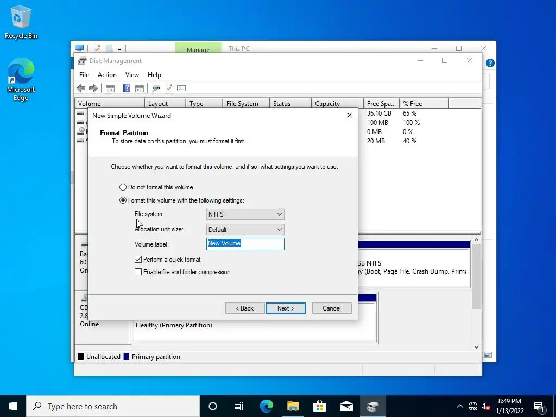Sort by the Free Space column header
556x417 pixels.
[x=381, y=104]
